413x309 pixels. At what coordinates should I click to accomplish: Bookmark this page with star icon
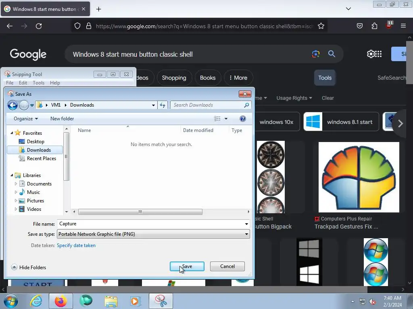321,26
